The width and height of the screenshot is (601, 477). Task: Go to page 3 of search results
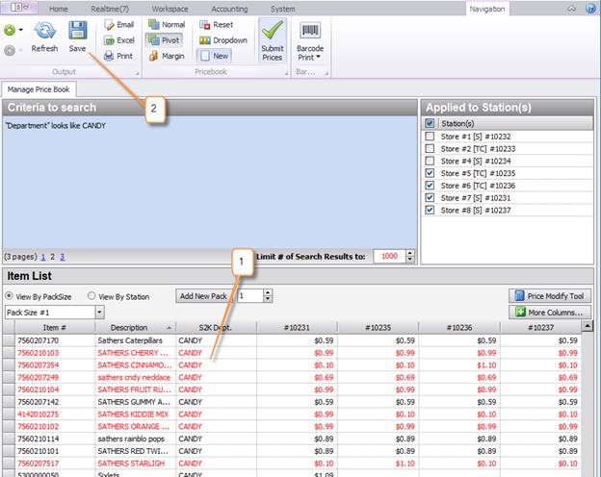[x=63, y=258]
